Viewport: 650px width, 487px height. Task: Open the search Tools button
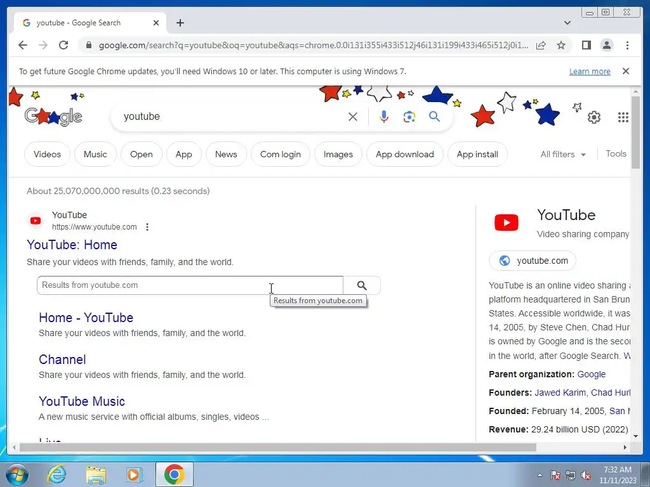pos(616,153)
